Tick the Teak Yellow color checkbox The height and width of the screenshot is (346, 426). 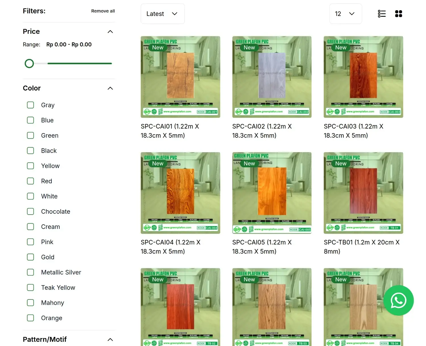(30, 288)
